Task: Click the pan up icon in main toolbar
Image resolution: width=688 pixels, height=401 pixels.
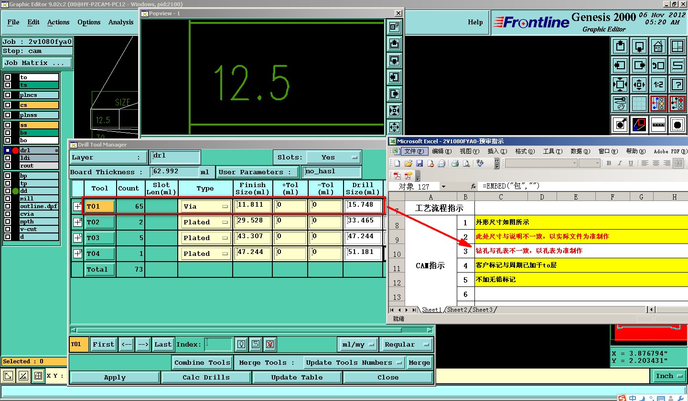Action: pyautogui.click(x=620, y=46)
